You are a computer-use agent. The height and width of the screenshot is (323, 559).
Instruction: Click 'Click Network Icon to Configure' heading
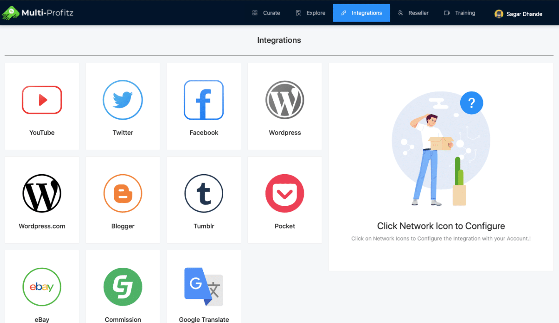(x=441, y=226)
